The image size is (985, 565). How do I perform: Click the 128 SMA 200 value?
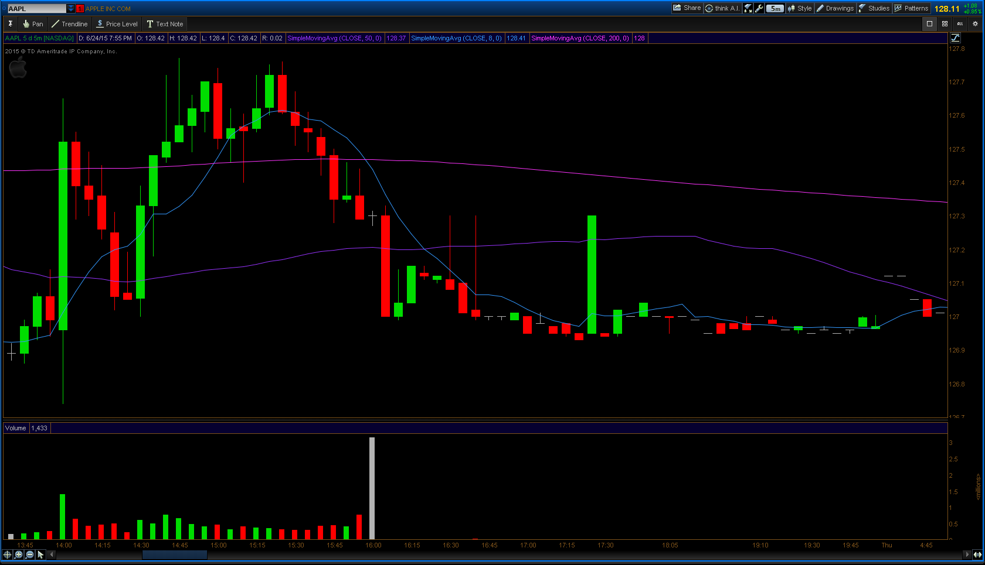tap(639, 38)
